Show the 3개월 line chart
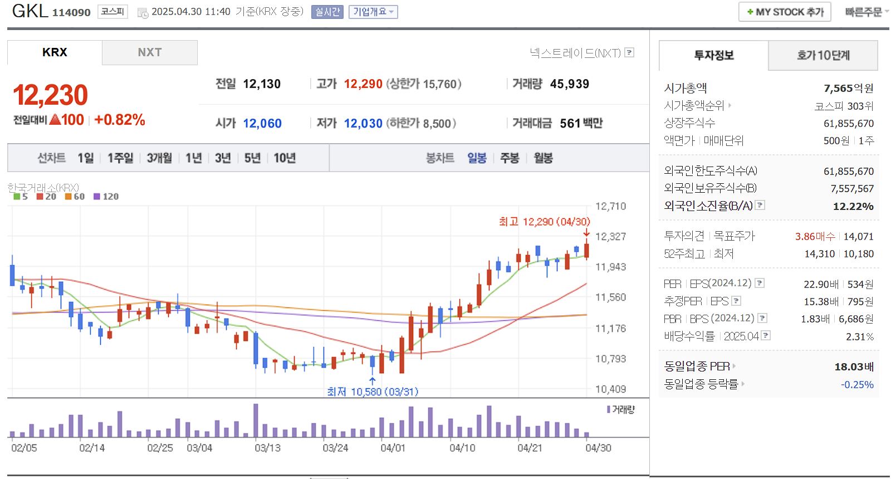Viewport: 891px width, 479px height. point(159,158)
